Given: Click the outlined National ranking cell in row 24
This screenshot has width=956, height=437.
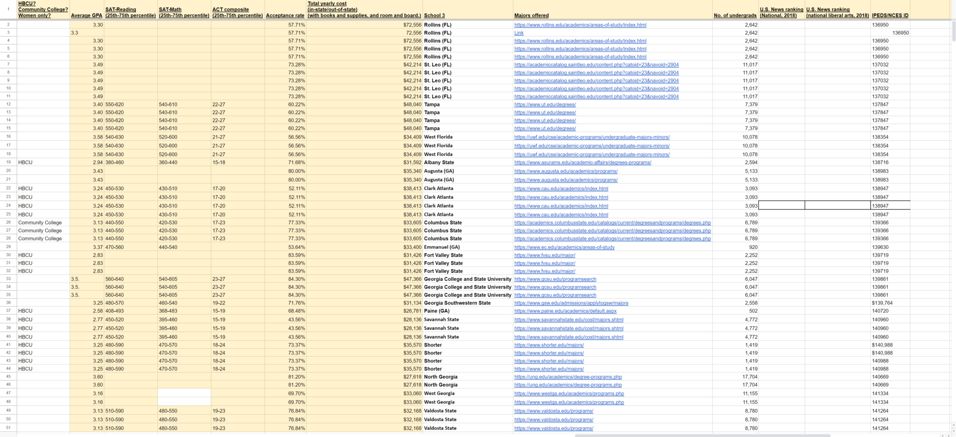Looking at the screenshot, I should 781,205.
